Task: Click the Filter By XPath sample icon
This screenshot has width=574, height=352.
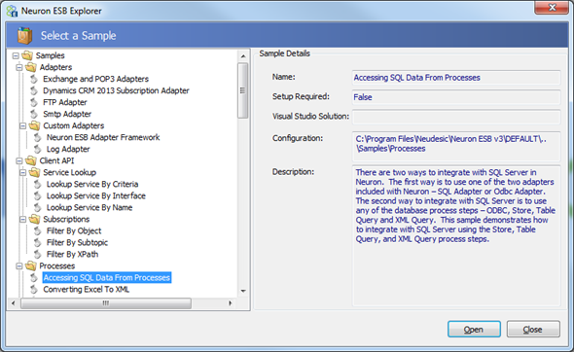Action: point(37,255)
